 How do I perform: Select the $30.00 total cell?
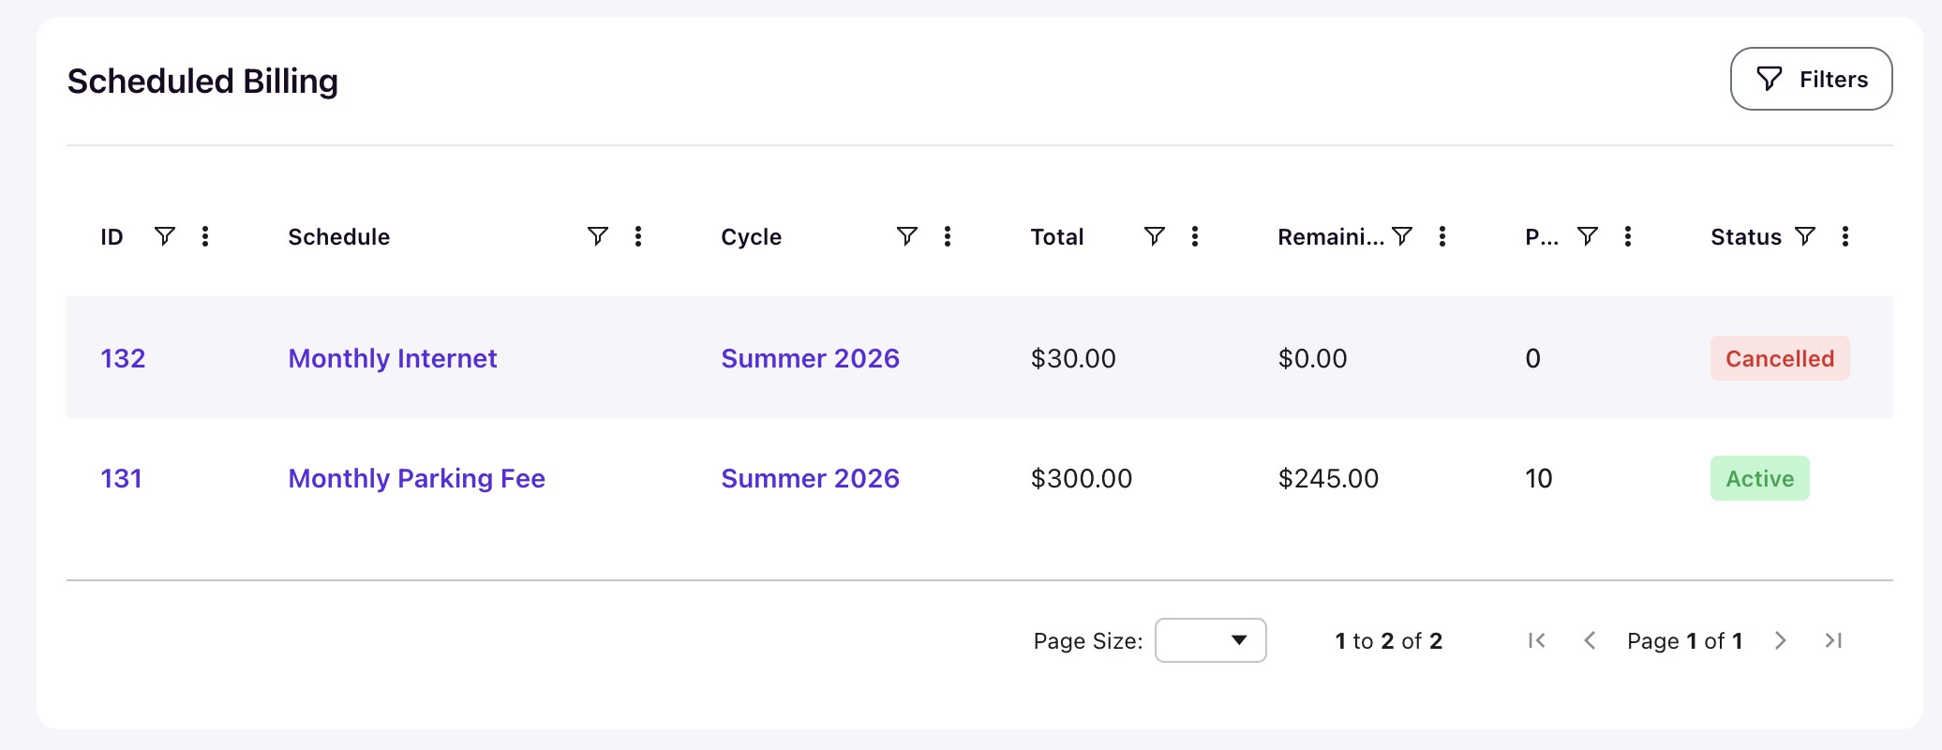pyautogui.click(x=1073, y=358)
